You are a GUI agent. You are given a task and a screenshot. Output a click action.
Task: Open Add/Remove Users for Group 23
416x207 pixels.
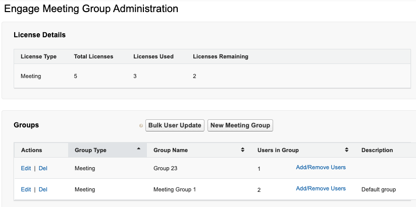[321, 167]
